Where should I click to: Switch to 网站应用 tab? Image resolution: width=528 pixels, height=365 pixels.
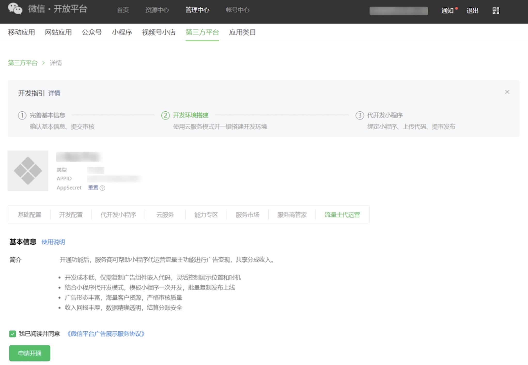pos(58,32)
